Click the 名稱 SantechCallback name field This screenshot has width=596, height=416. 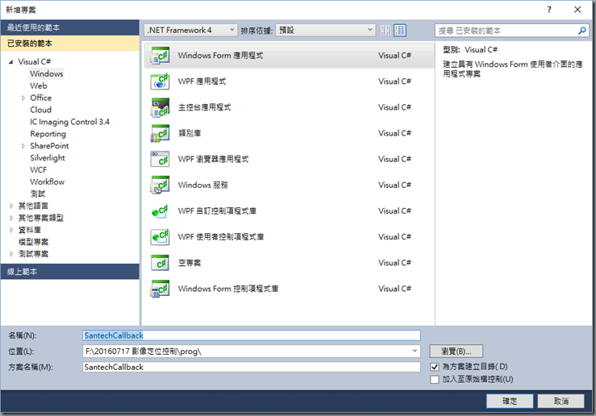[252, 335]
